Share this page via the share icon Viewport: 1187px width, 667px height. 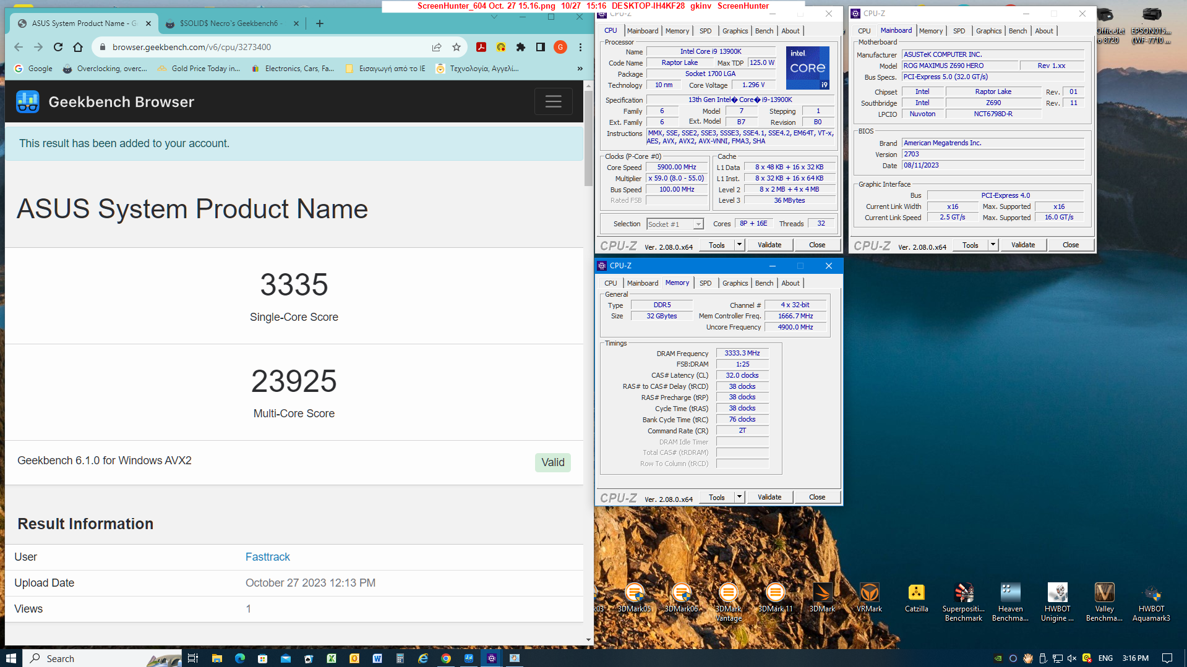coord(437,47)
